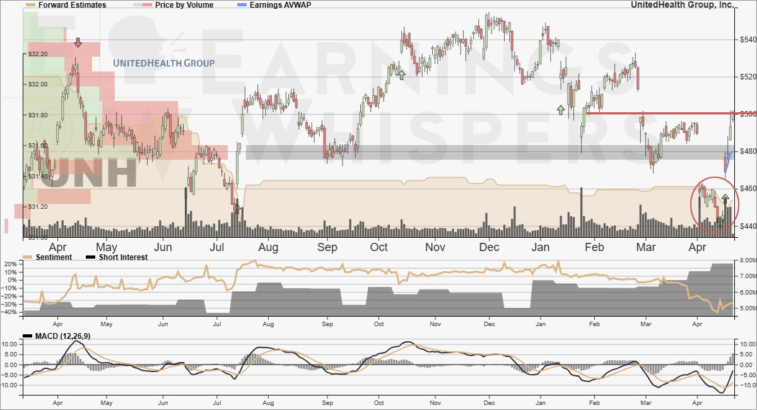Image resolution: width=757 pixels, height=410 pixels.
Task: Click the $520 price axis label
Action: point(747,77)
